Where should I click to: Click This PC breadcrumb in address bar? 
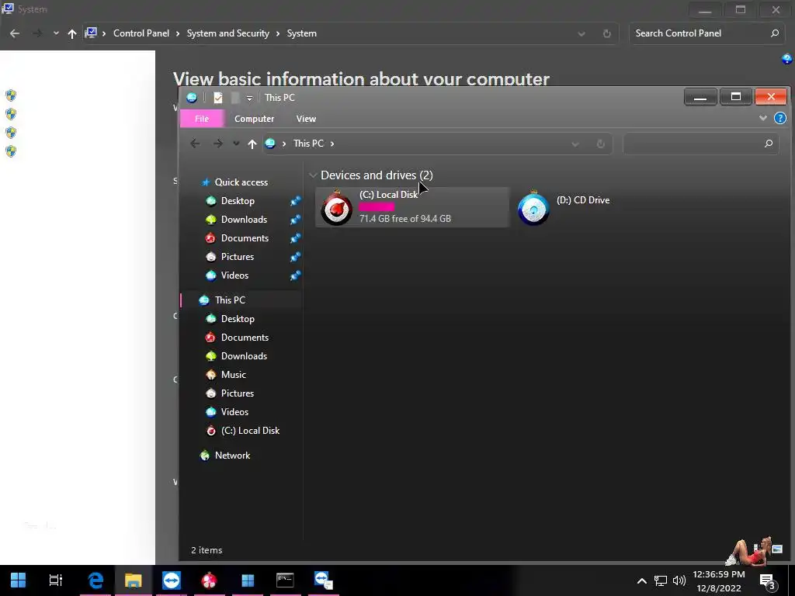tap(308, 144)
